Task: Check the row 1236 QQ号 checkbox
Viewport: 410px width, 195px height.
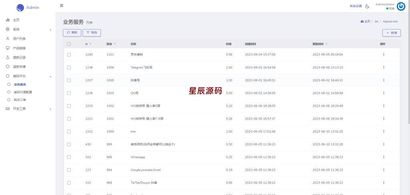Action: tap(69, 93)
